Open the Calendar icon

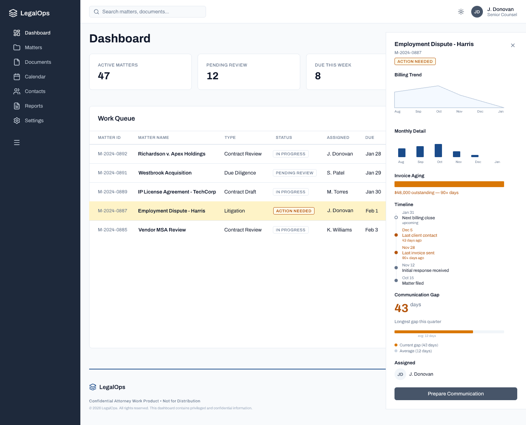(x=17, y=76)
